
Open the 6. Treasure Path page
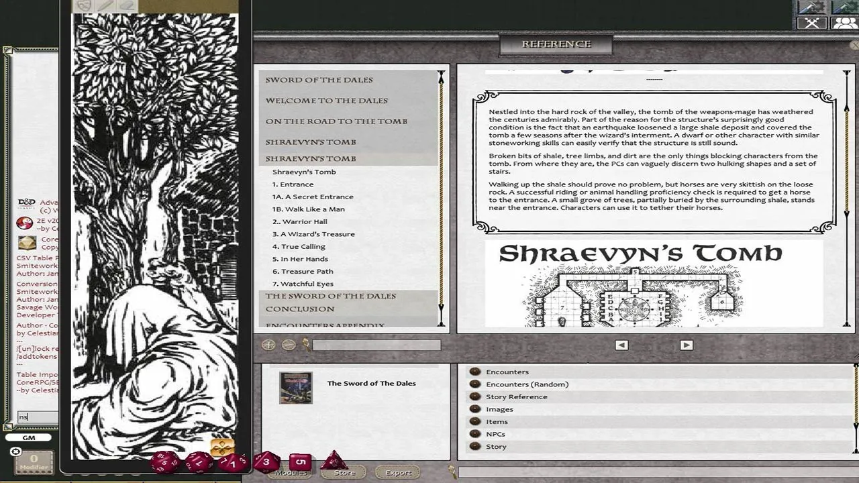pos(303,272)
